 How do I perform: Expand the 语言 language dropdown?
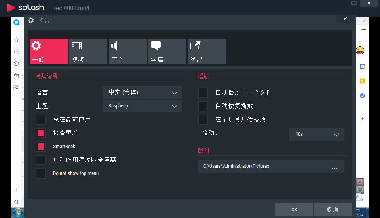(142, 92)
